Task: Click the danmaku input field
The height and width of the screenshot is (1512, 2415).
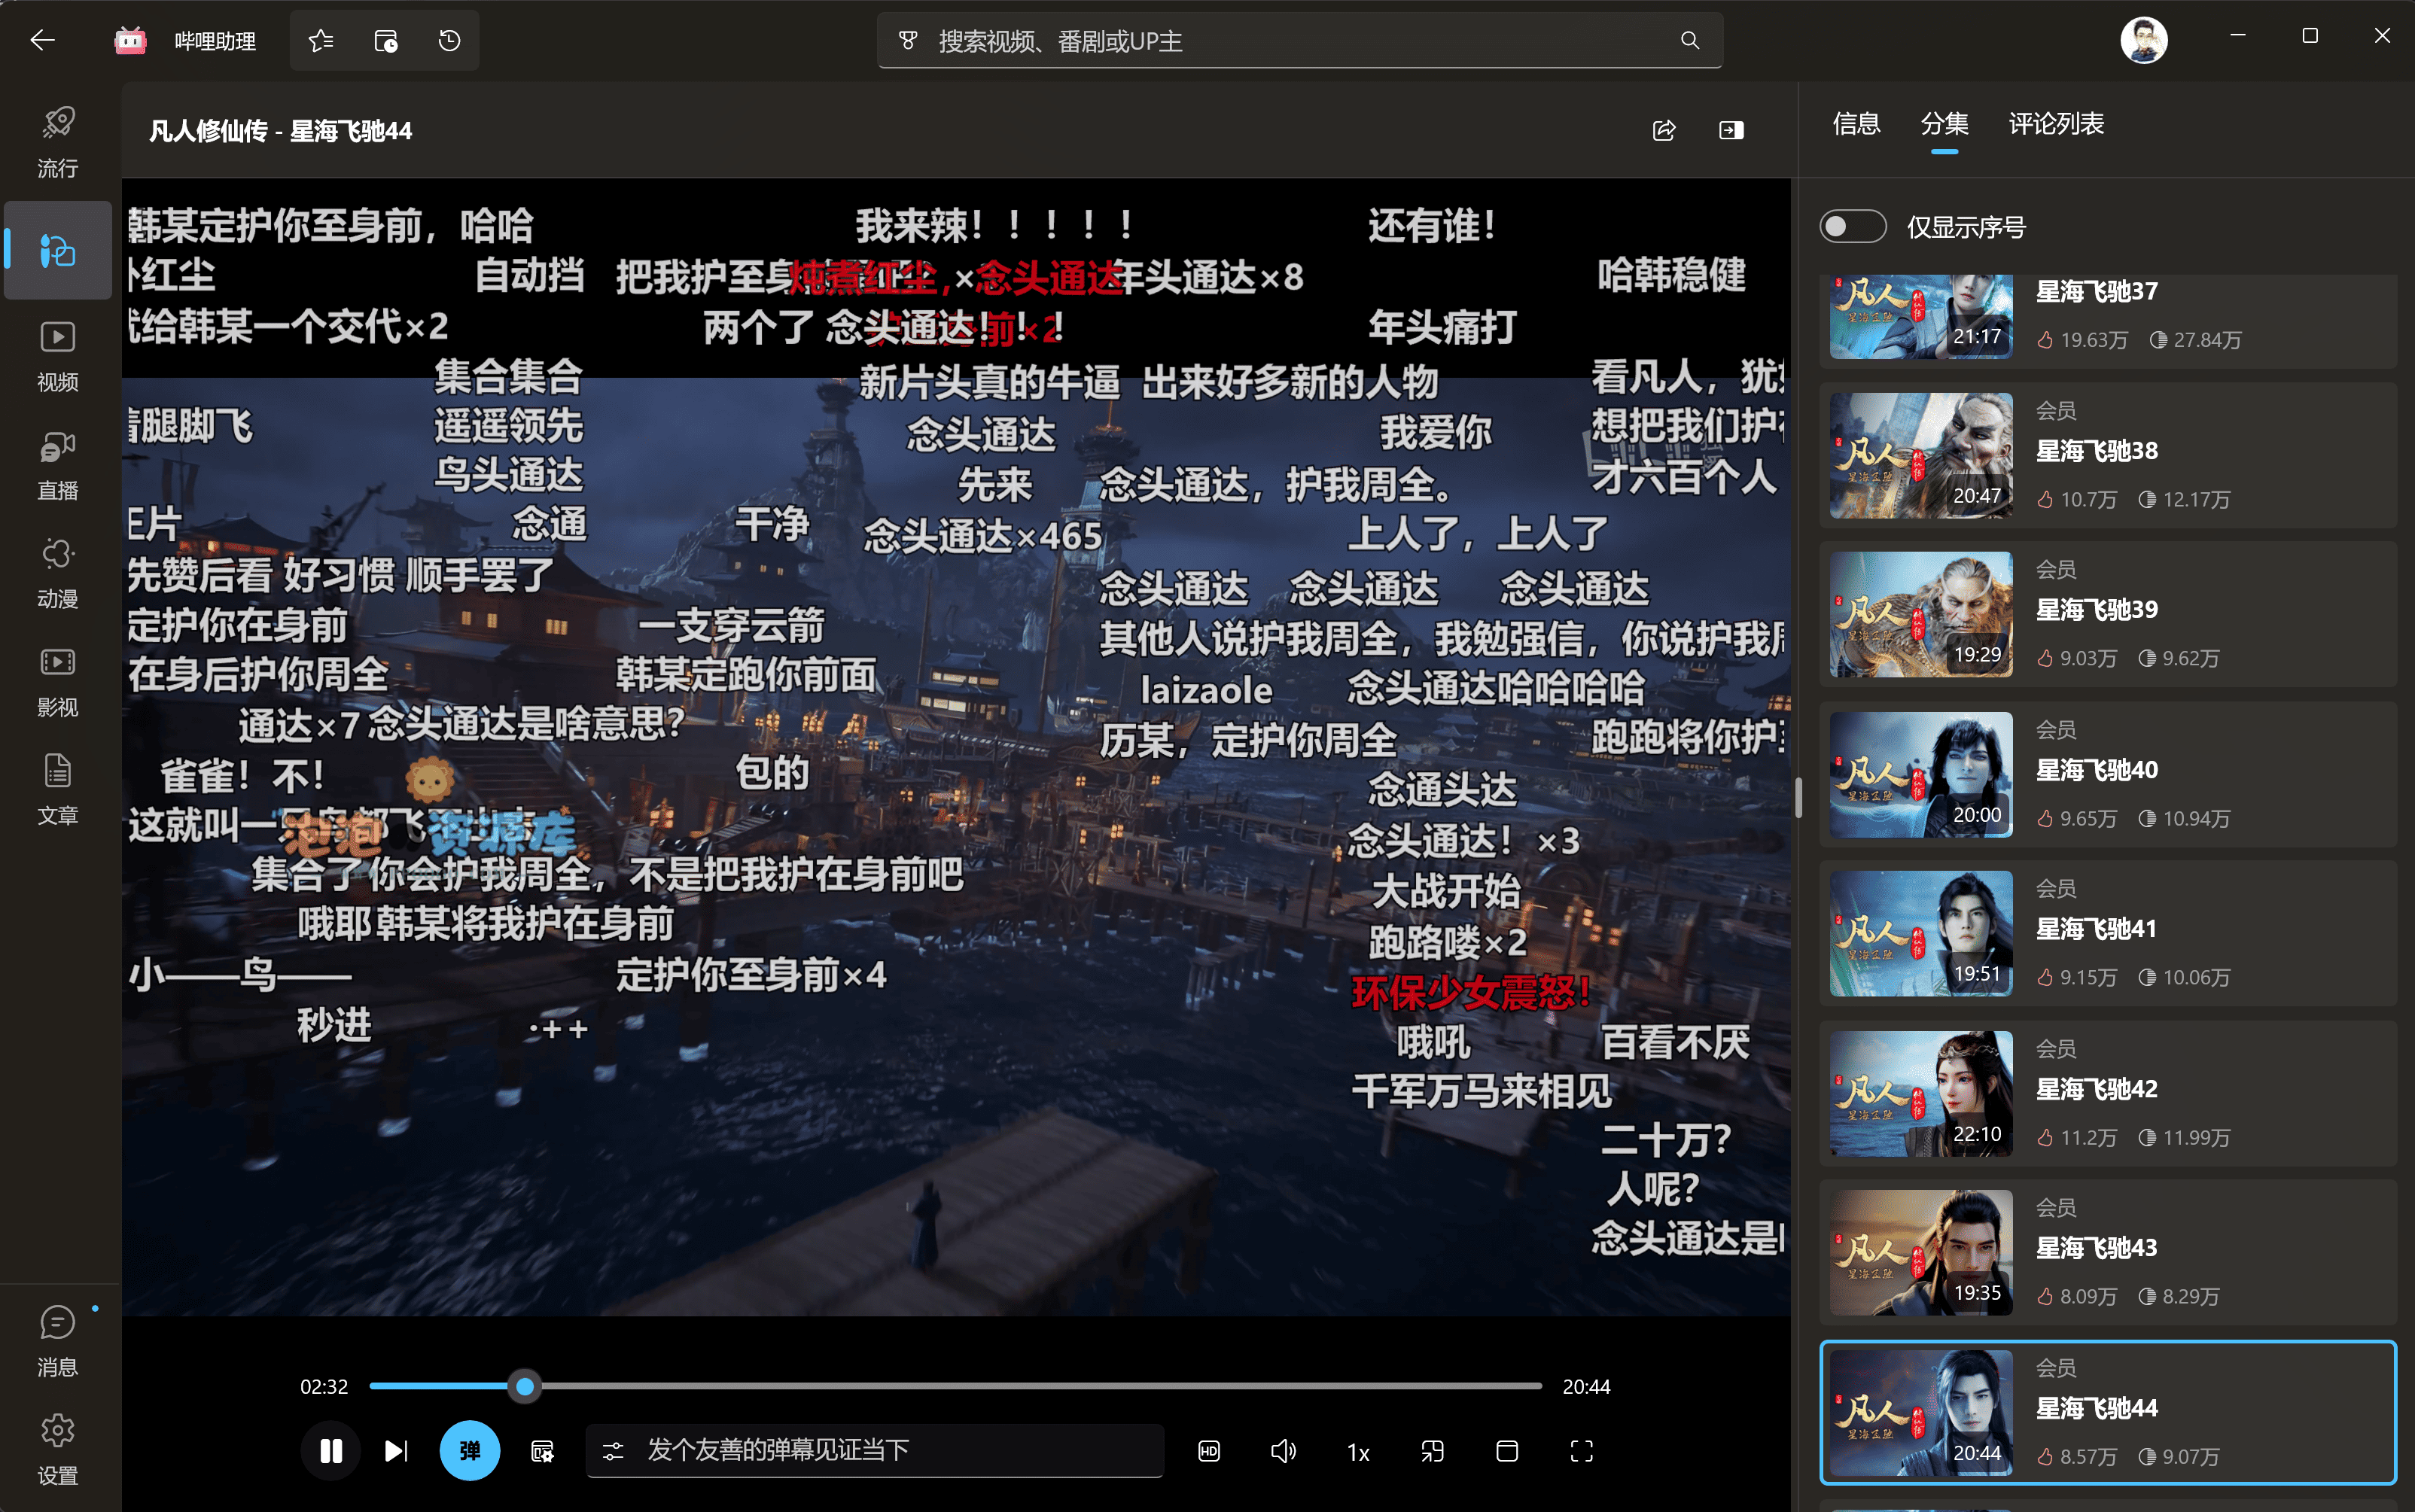Action: (874, 1450)
